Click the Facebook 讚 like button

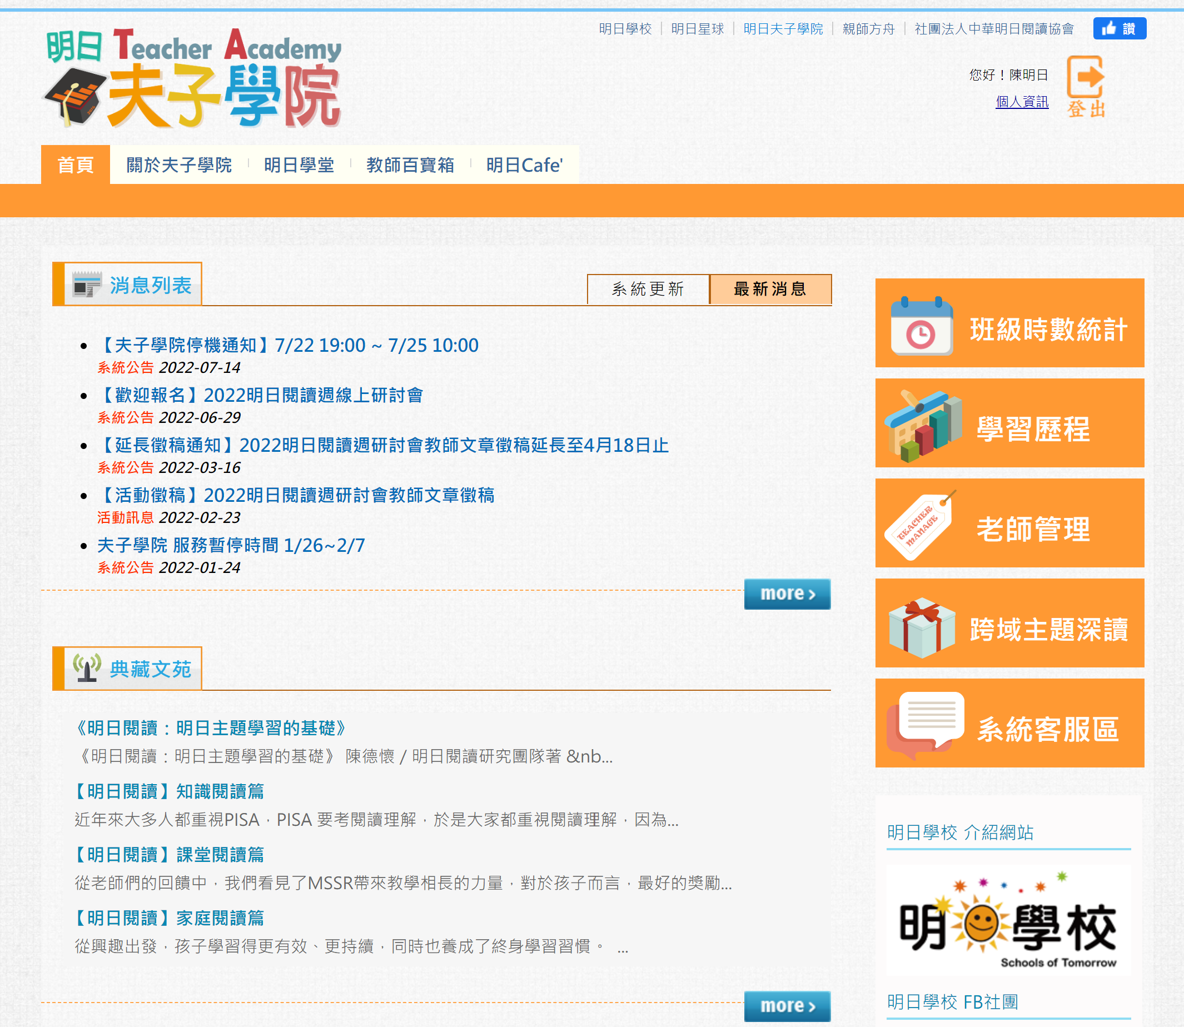[1119, 29]
